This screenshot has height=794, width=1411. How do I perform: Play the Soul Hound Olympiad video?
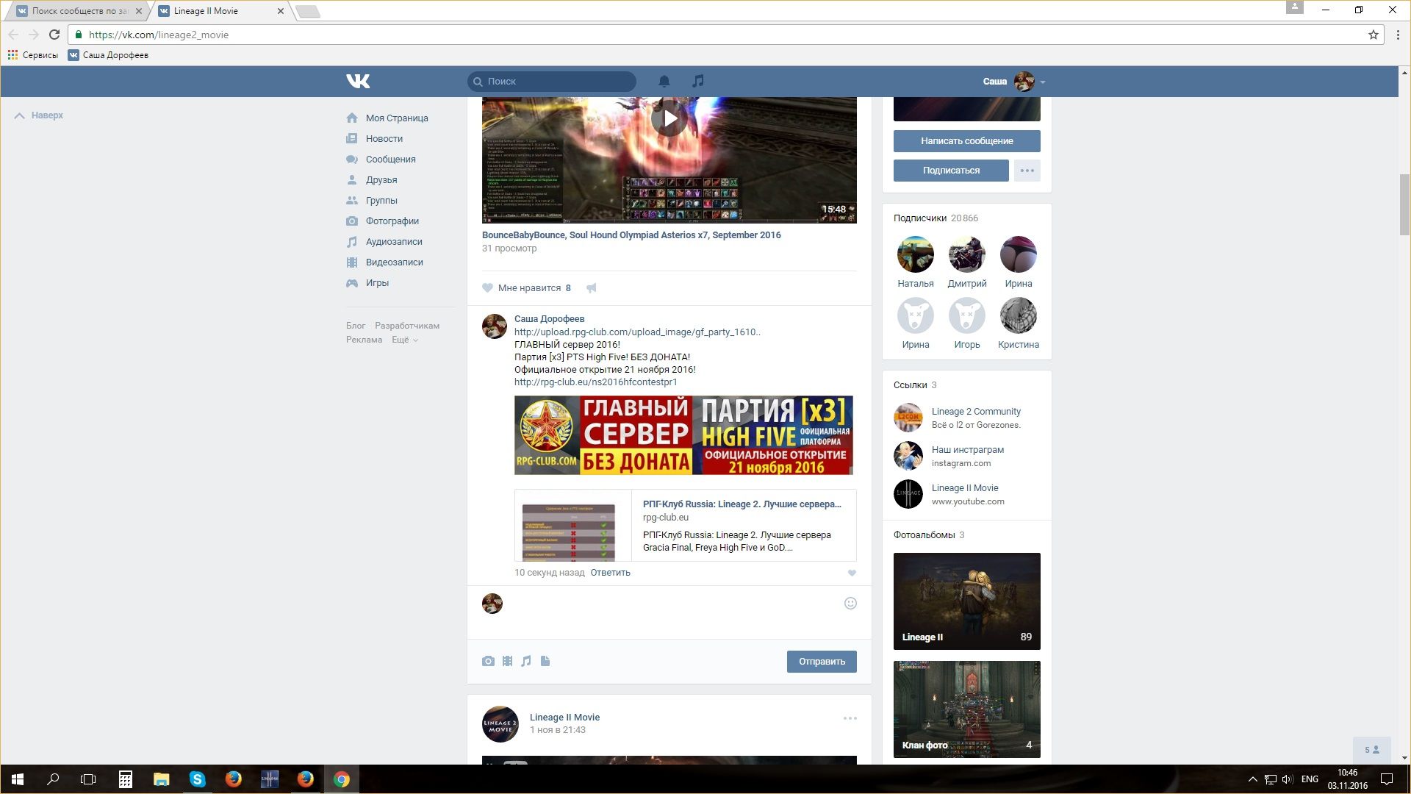[669, 118]
